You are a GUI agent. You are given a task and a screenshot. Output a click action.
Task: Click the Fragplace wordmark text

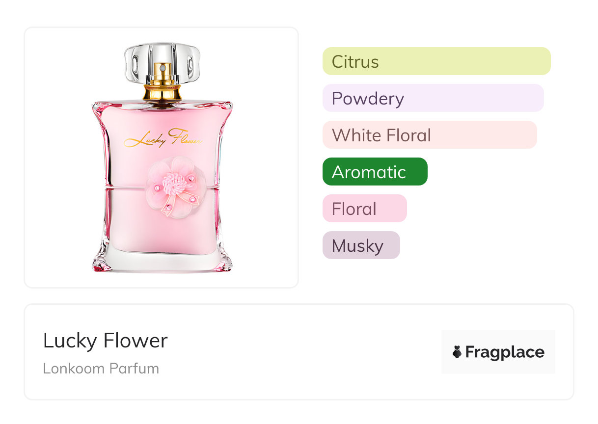(505, 352)
